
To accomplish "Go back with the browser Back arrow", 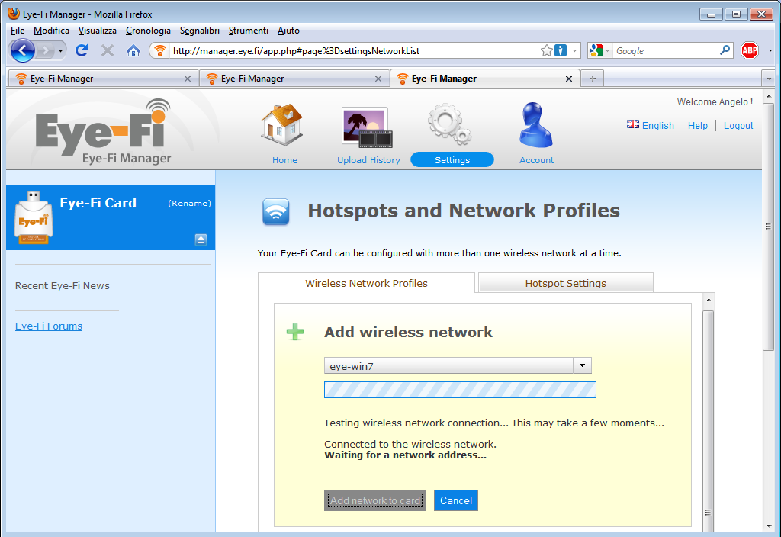I will (x=22, y=50).
